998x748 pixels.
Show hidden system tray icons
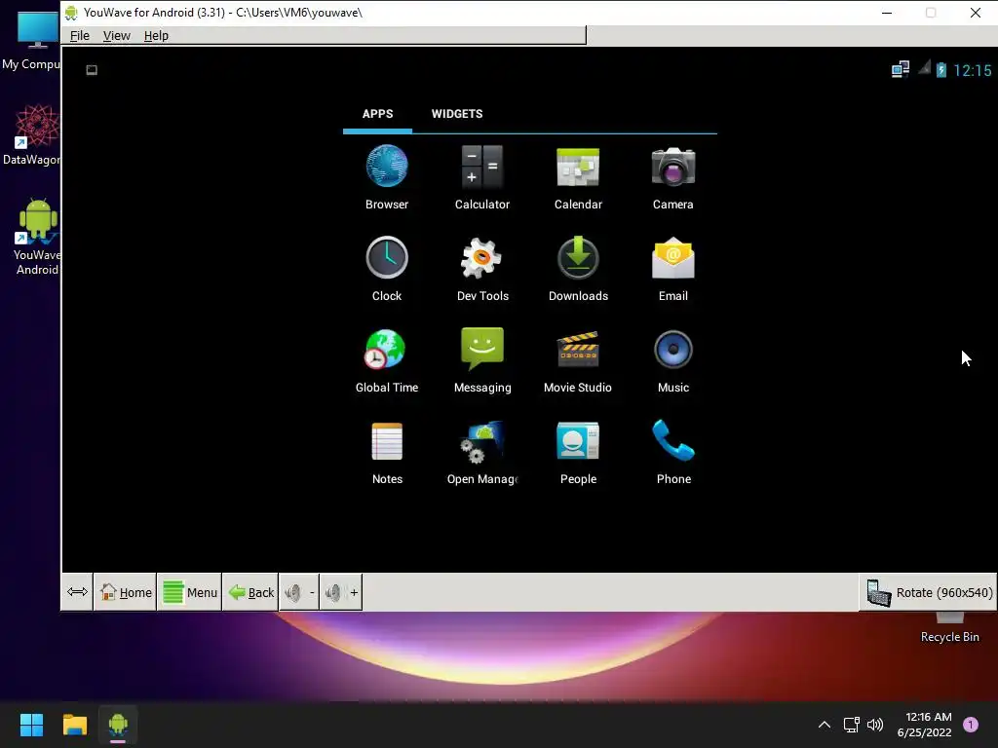pyautogui.click(x=824, y=725)
